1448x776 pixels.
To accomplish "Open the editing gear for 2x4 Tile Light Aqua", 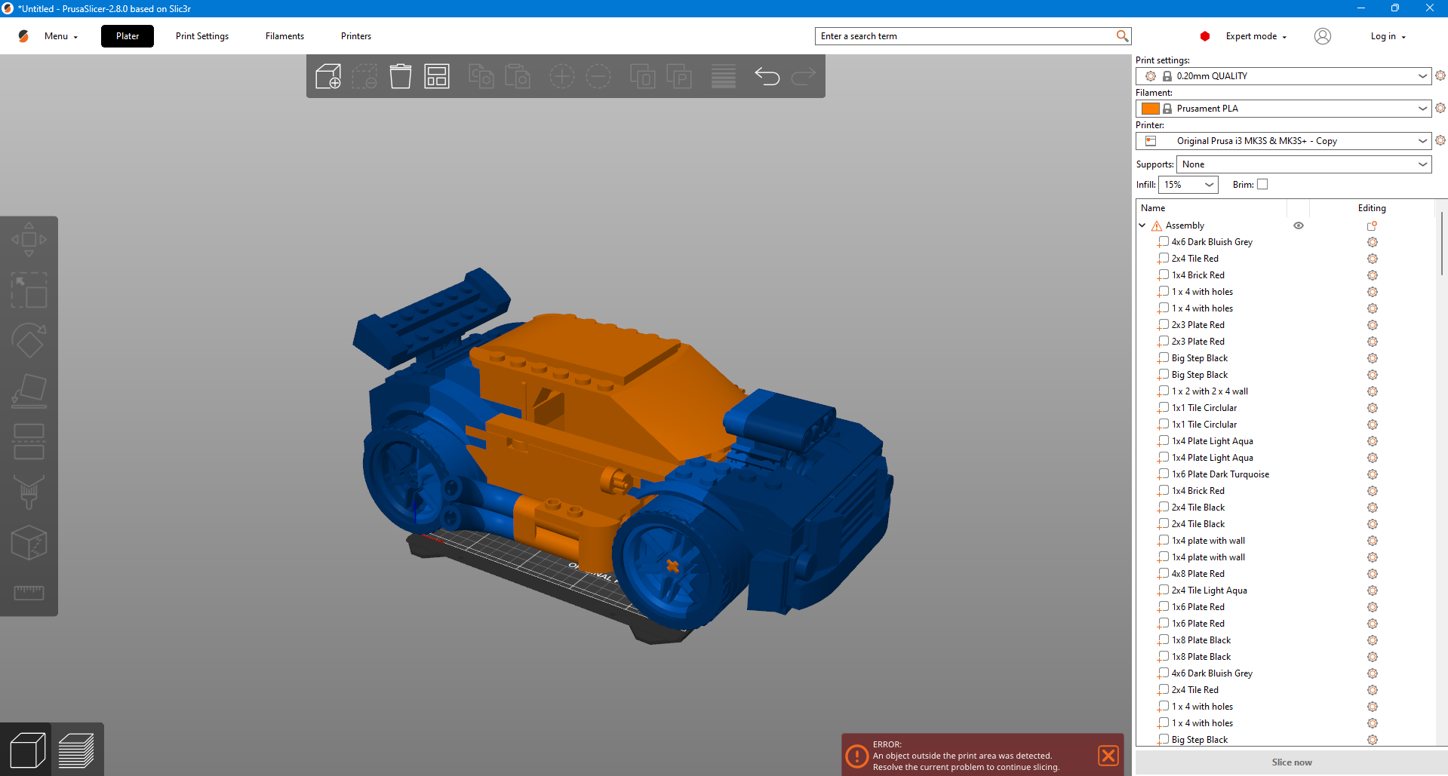I will (x=1373, y=590).
